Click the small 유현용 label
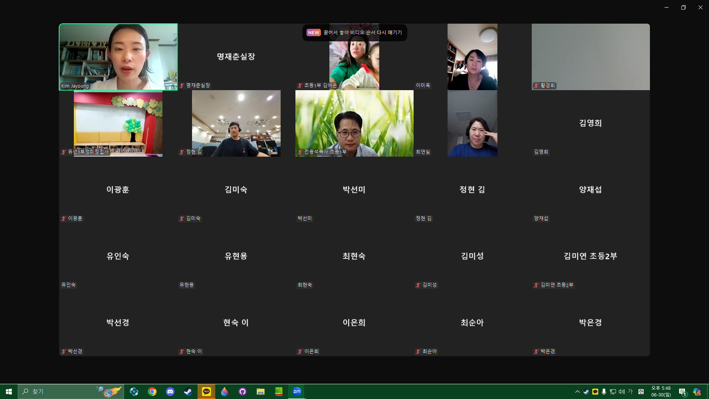The height and width of the screenshot is (399, 709). [x=186, y=285]
